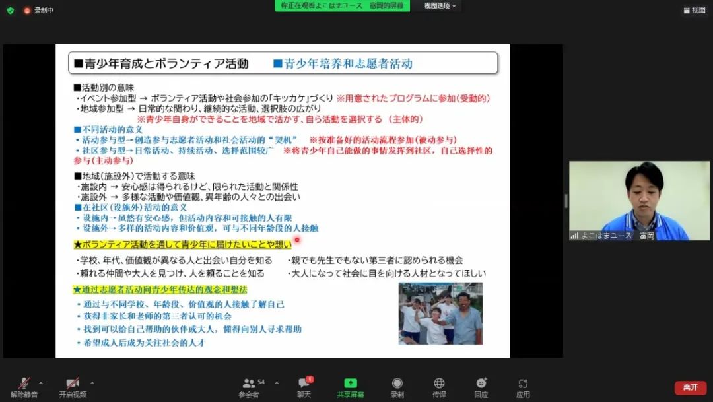
Task: Open the interpretation globe icon (传译)
Action: (439, 385)
